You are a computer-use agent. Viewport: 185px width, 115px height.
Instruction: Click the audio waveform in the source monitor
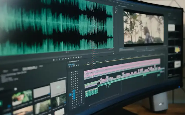coord(57,26)
